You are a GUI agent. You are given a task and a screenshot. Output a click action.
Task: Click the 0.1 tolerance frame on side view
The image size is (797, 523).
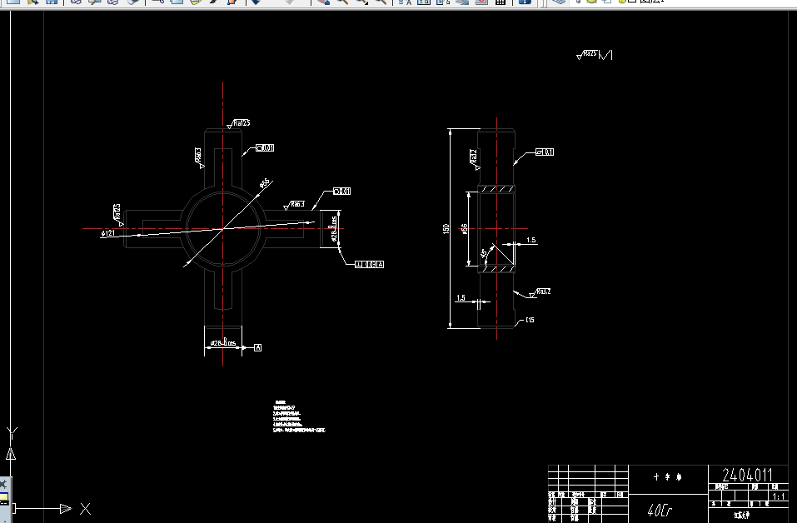[545, 152]
